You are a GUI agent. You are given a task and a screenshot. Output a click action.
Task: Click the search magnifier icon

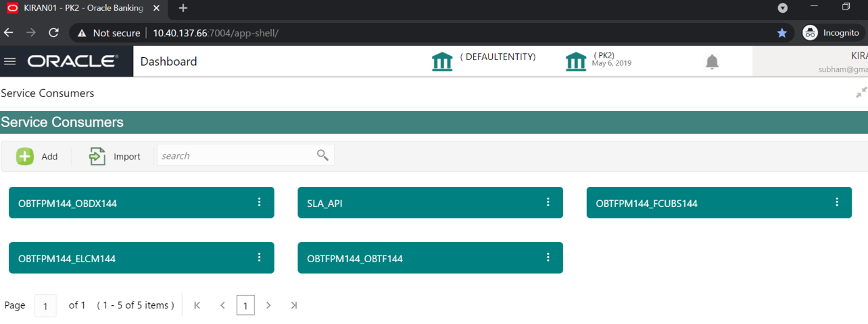(323, 155)
